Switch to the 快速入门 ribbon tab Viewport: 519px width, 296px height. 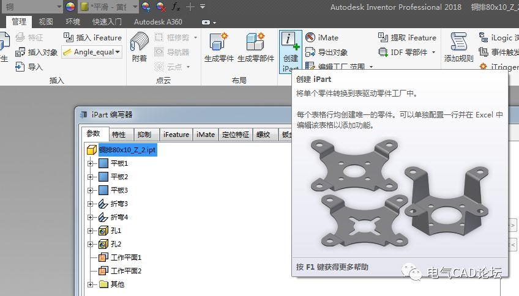pos(107,22)
